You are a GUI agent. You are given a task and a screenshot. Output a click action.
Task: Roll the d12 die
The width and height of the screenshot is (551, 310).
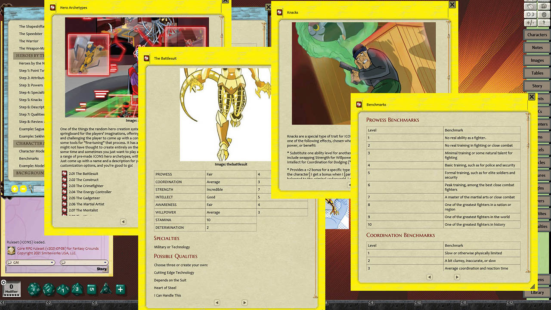click(x=49, y=288)
